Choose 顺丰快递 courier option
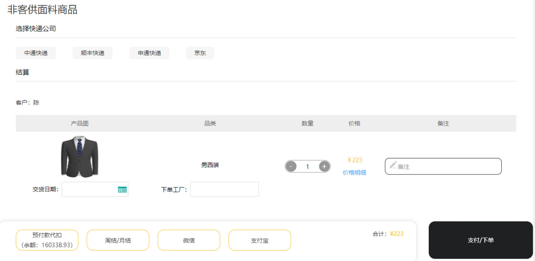The width and height of the screenshot is (535, 261). 92,53
